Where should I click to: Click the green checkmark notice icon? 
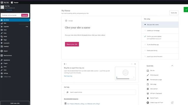coord(186,10)
